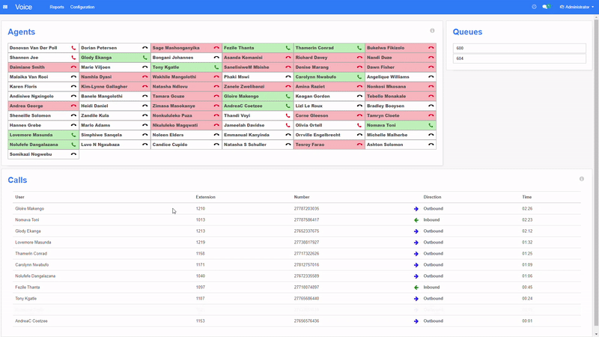Select agent card Andrea George
Screen dimensions: 599x337
tap(43, 106)
